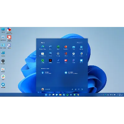Viewport: 124px width, 124px height.
Task: Click the Start button on taskbar
Action: 46,95
